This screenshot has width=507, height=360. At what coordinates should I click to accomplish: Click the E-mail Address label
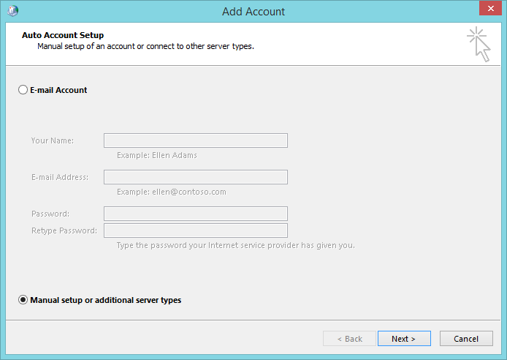pyautogui.click(x=60, y=177)
